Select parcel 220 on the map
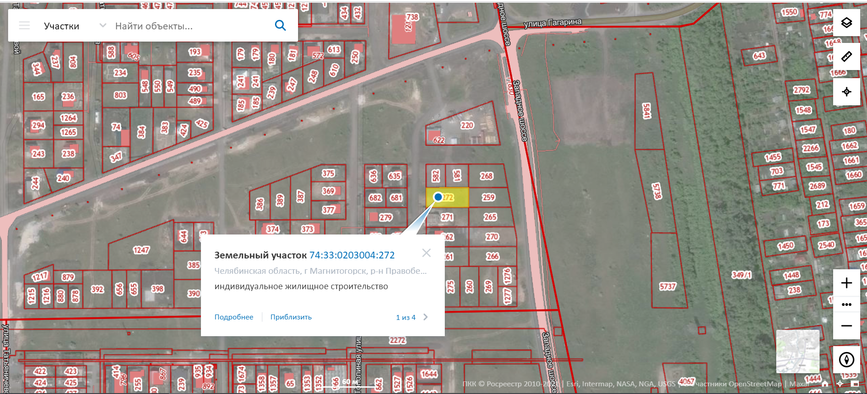Viewport: 867px width, 394px height. [467, 125]
